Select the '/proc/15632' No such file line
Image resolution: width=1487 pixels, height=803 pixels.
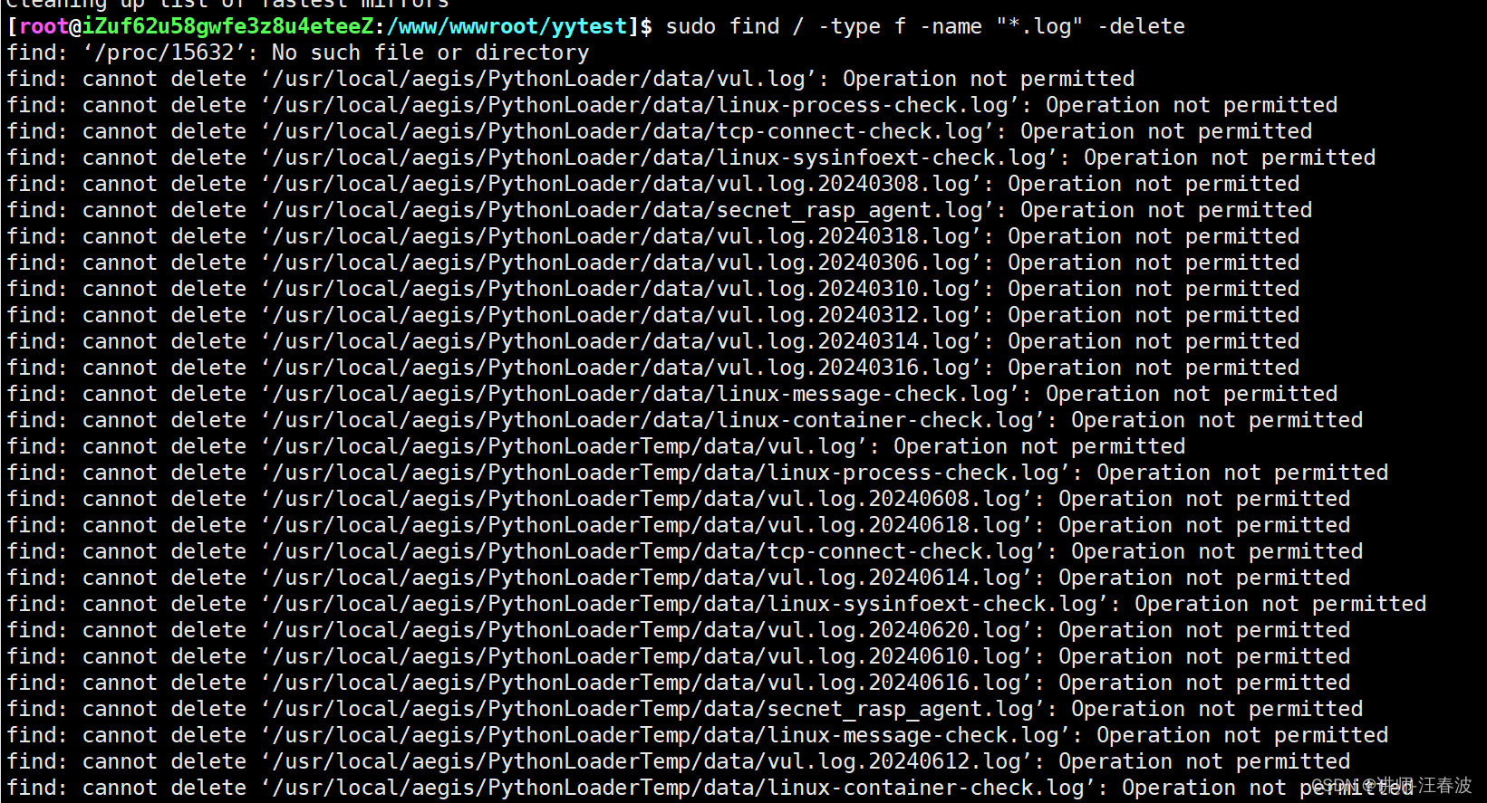(298, 53)
